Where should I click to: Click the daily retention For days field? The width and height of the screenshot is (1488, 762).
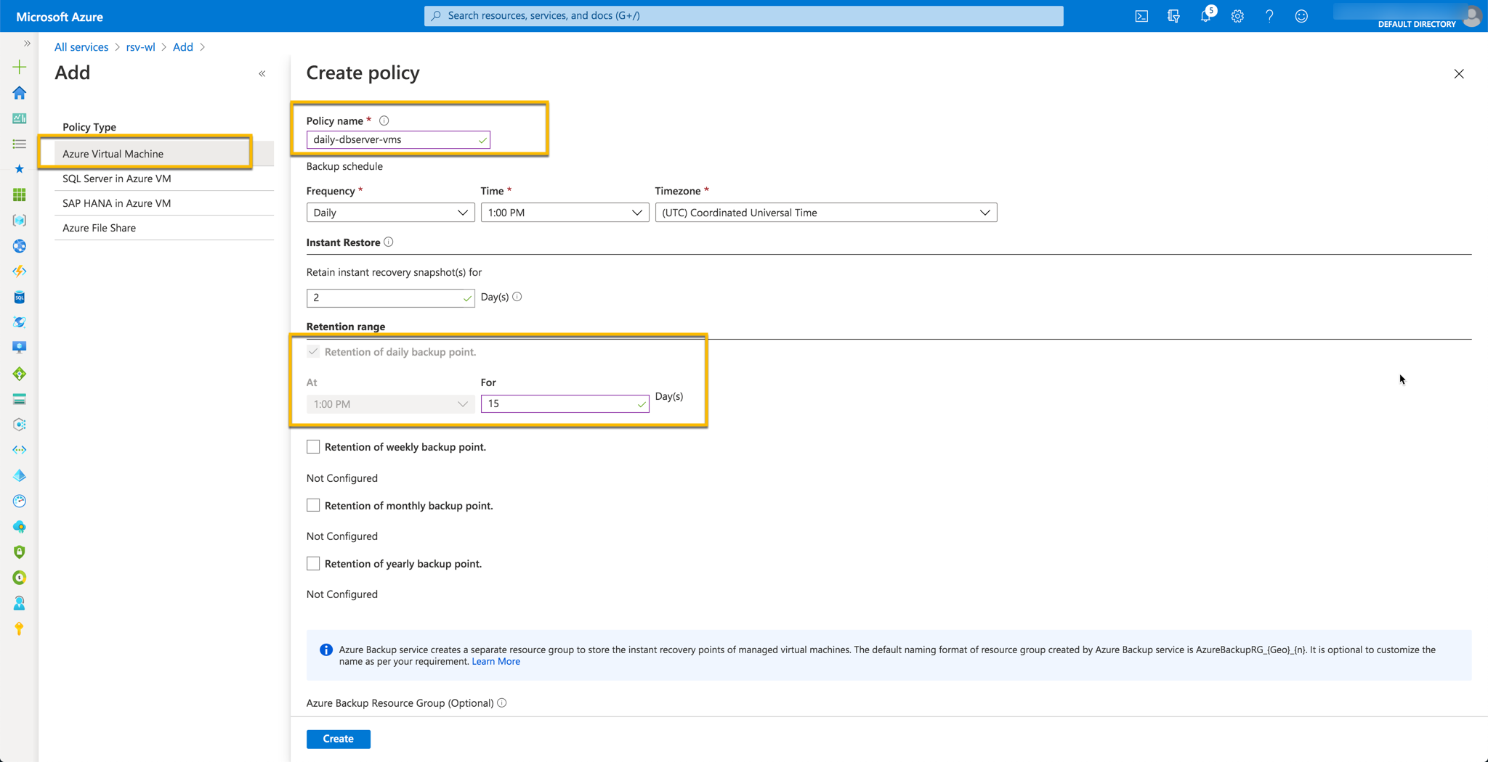[x=565, y=403]
